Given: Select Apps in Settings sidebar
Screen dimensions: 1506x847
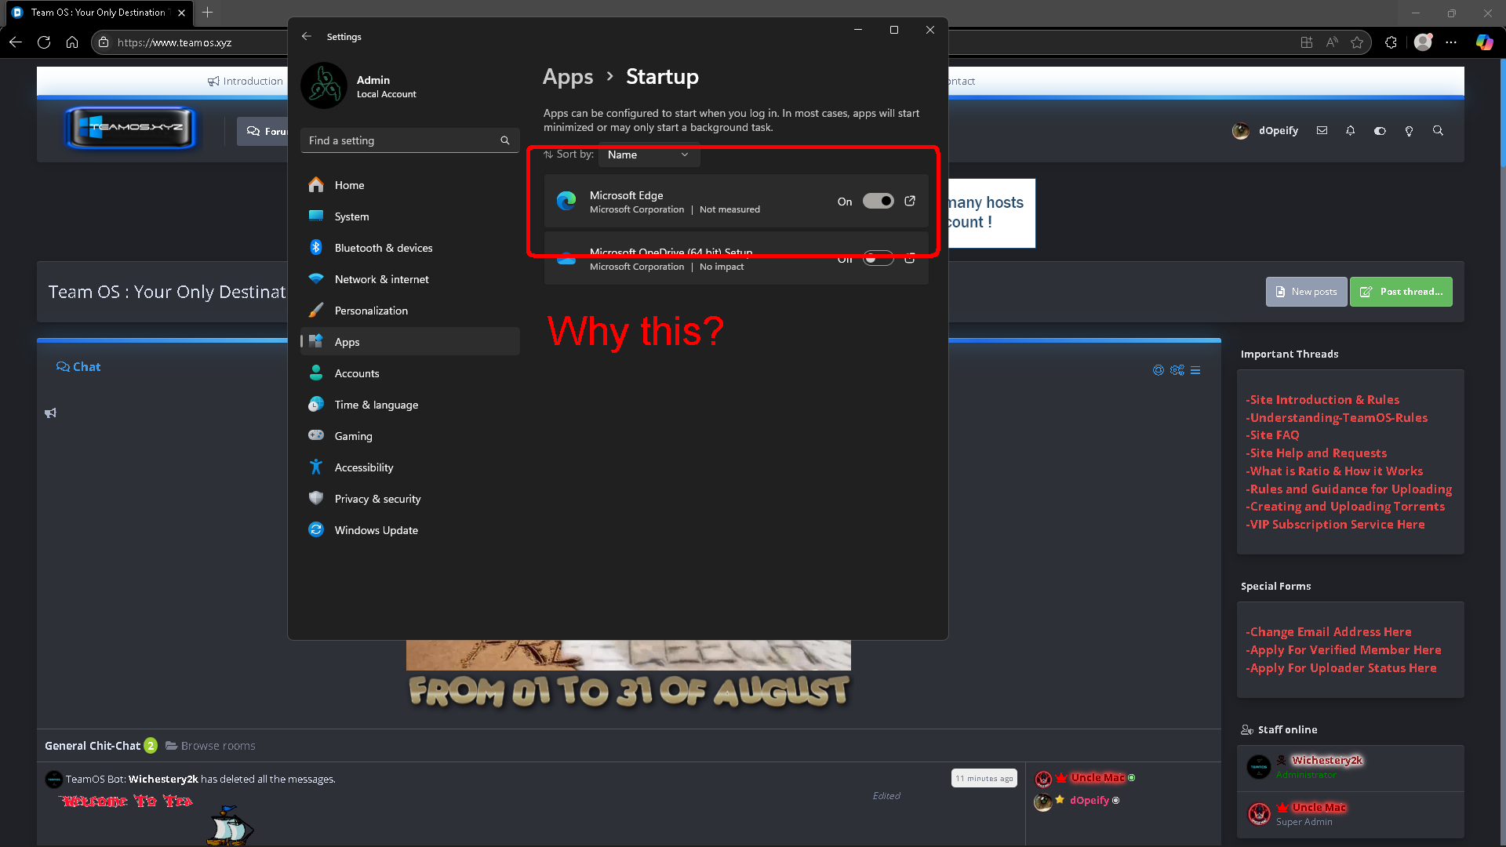Looking at the screenshot, I should [409, 342].
